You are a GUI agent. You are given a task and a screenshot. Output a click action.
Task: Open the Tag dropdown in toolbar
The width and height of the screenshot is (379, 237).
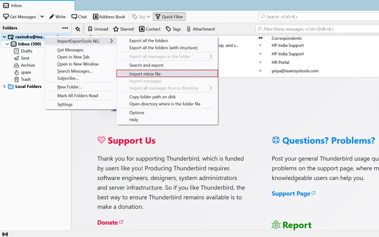click(x=141, y=17)
